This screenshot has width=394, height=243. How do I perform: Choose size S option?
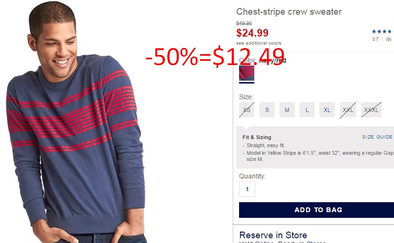click(267, 110)
